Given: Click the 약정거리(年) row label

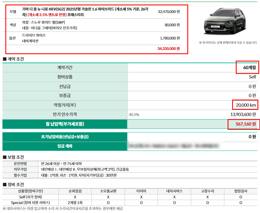Looking at the screenshot, I should click(x=65, y=105).
